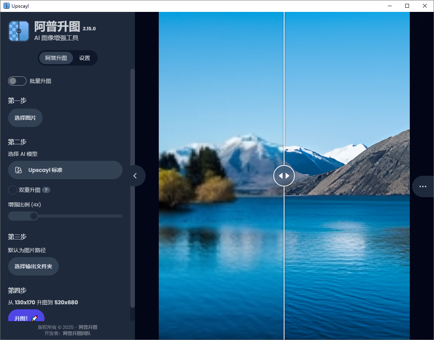
Task: Click the 默认为图片路径 text
Action: pos(27,250)
